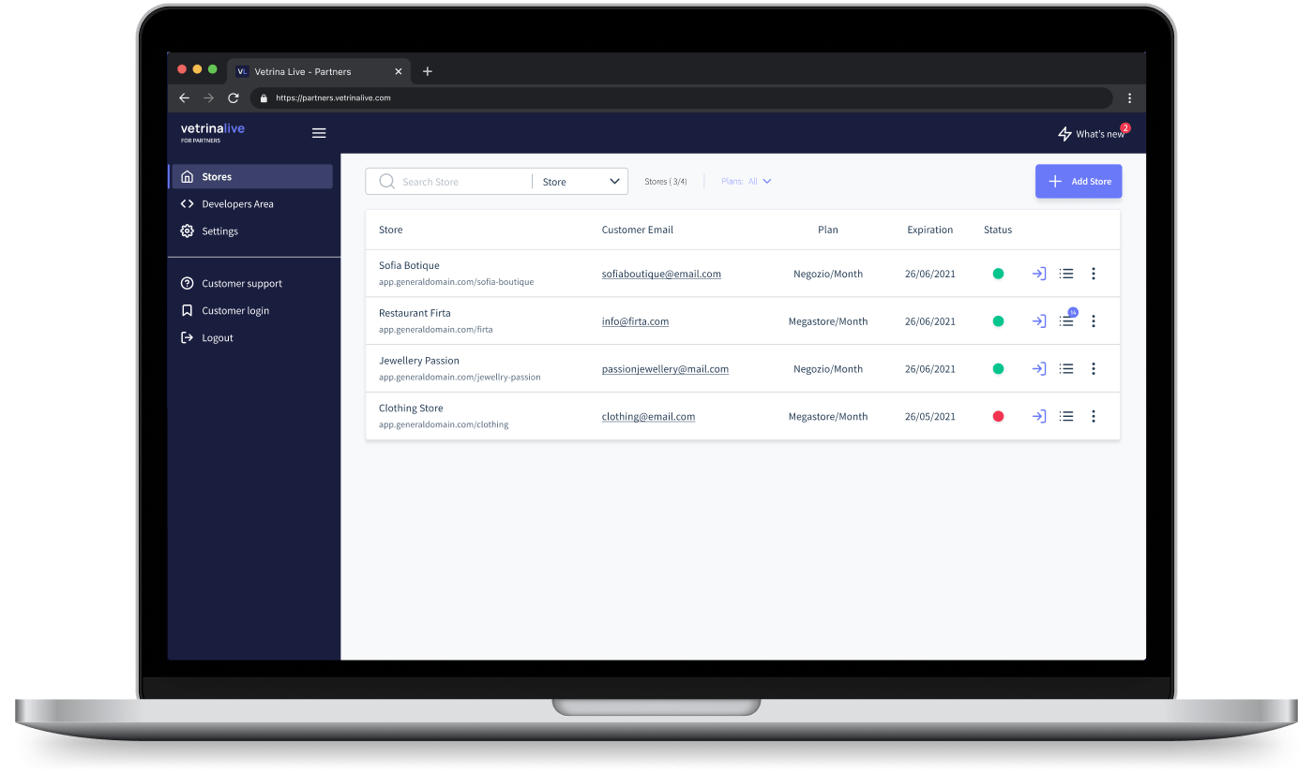1313x773 pixels.
Task: Click the Add Store button
Action: [1079, 182]
